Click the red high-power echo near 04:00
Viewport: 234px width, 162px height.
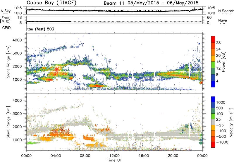(57, 70)
